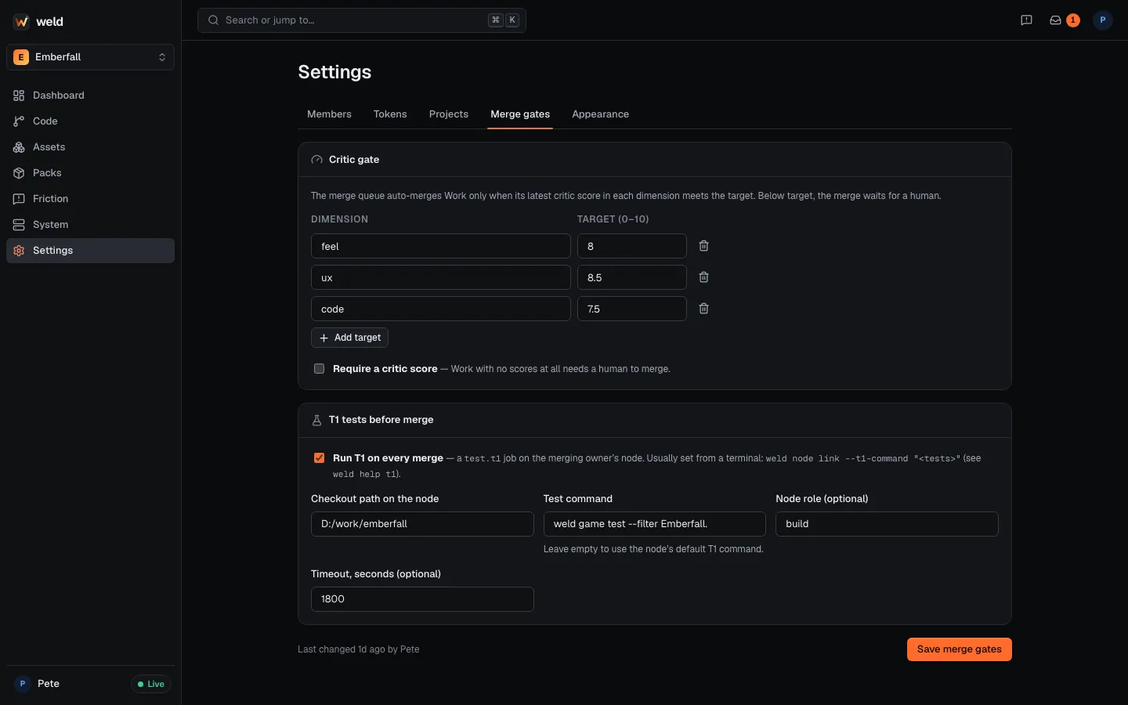Image resolution: width=1128 pixels, height=705 pixels.
Task: Open Friction in the sidebar
Action: (90, 199)
